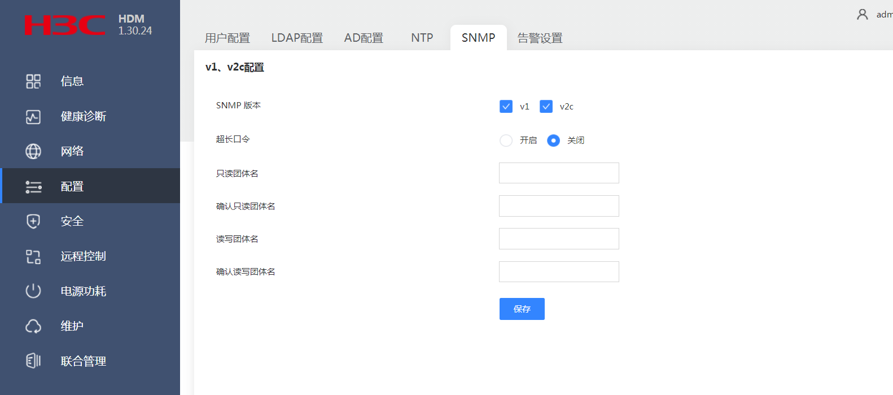Image resolution: width=893 pixels, height=395 pixels.
Task: Click the Power Consumption power icon
Action: tap(33, 291)
